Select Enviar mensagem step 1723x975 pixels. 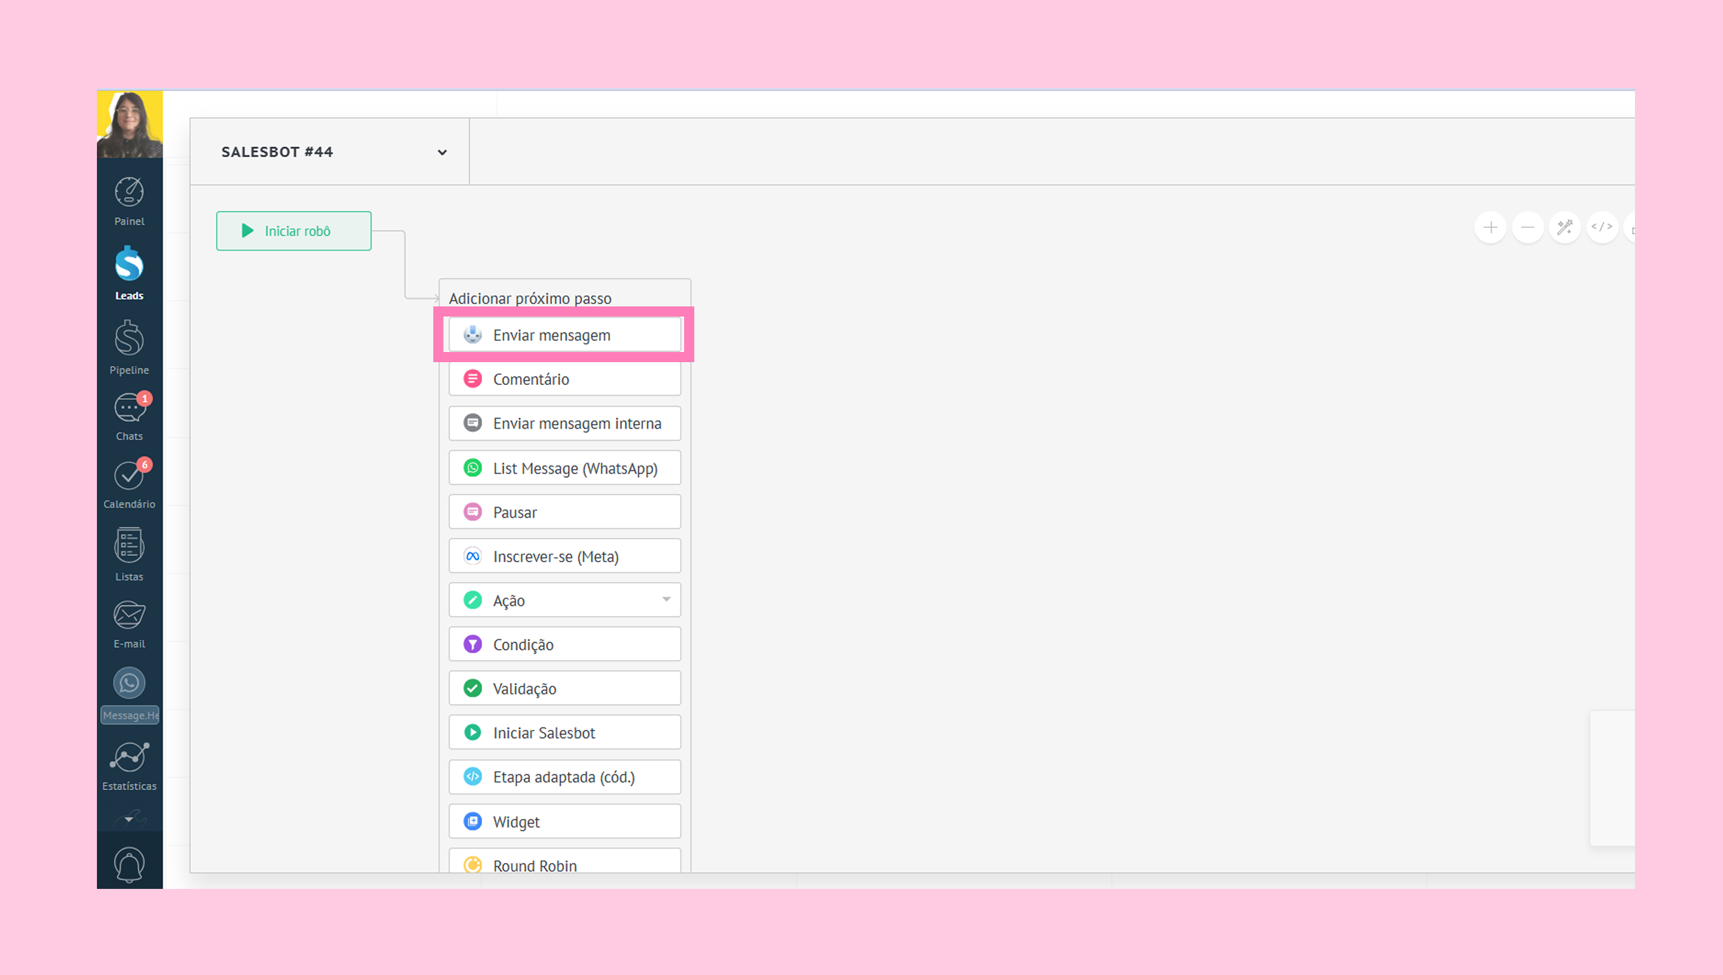[564, 335]
